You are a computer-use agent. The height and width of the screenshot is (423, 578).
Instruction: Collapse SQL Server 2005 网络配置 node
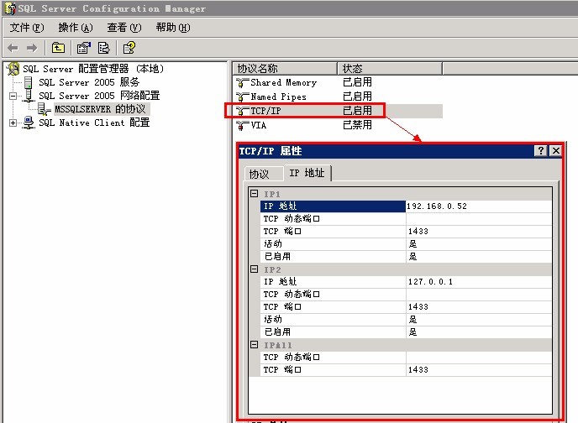[x=13, y=96]
